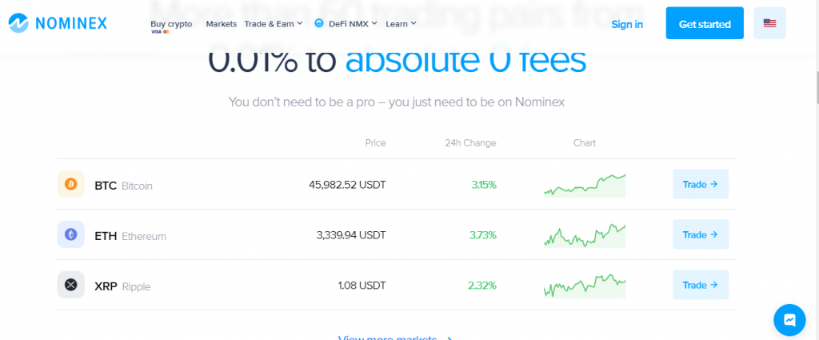
Task: Click the Bitcoin coin icon
Action: [70, 184]
